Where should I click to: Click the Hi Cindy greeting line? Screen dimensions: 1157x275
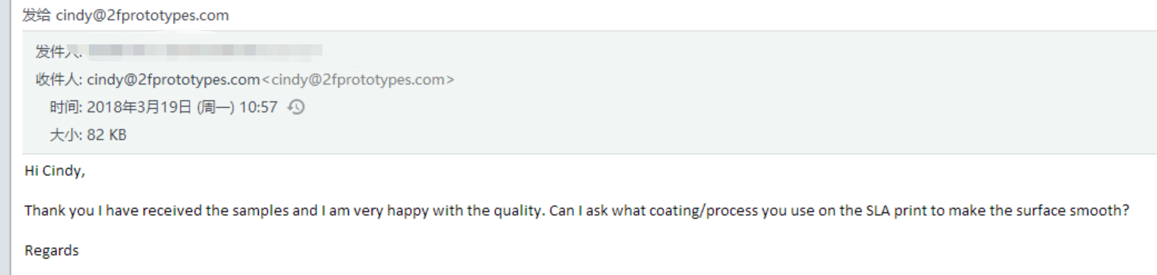pyautogui.click(x=55, y=171)
